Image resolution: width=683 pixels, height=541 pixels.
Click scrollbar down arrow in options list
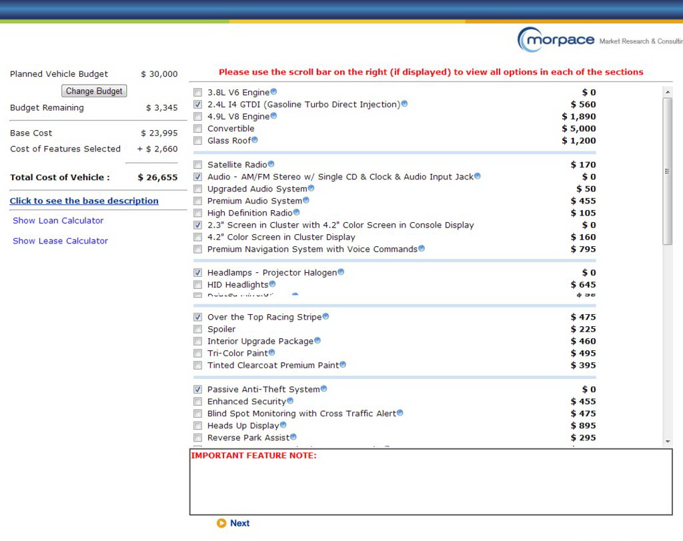point(667,442)
